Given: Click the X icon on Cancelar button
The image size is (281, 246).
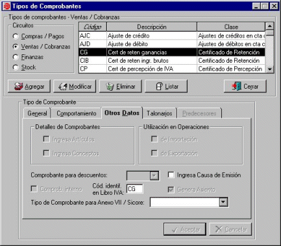Looking at the screenshot, I should point(219,229).
